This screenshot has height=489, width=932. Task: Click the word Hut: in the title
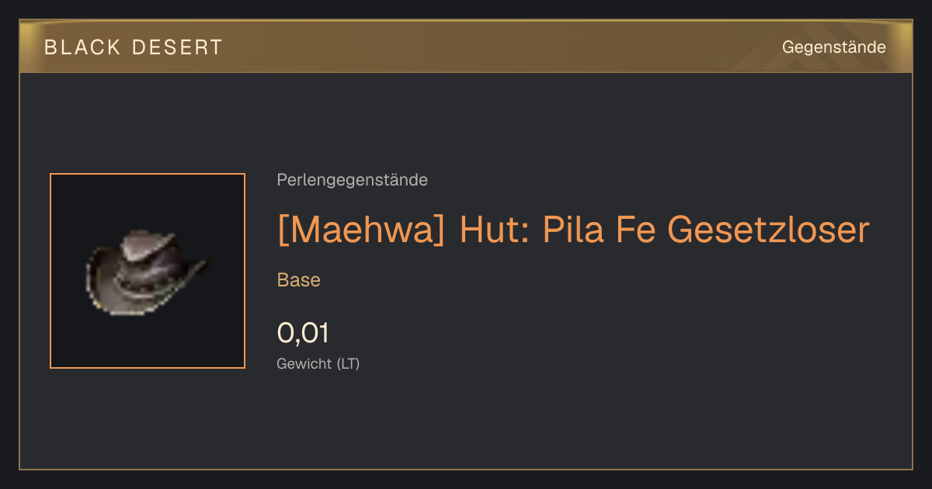494,230
